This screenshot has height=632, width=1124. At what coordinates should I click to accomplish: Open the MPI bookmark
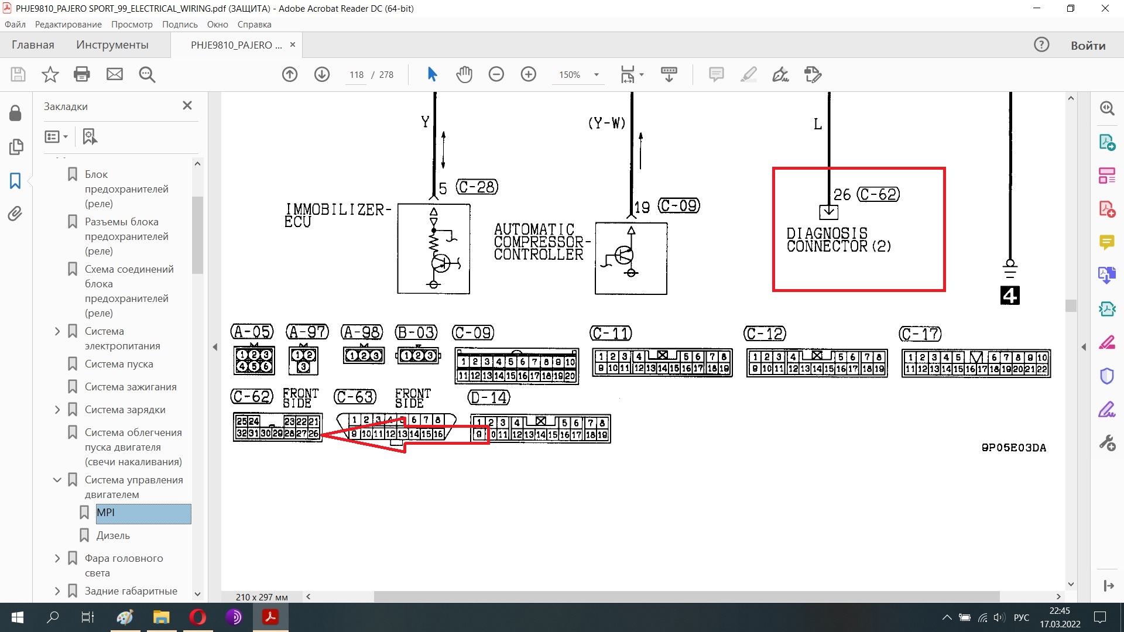(143, 513)
